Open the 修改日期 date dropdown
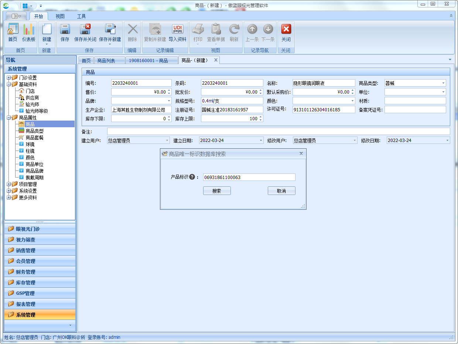 pyautogui.click(x=448, y=141)
